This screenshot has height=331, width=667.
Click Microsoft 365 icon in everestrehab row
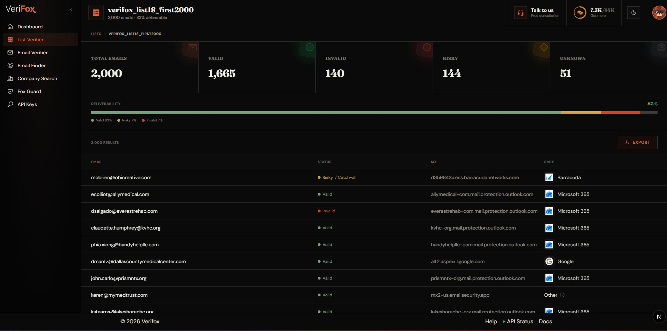549,211
